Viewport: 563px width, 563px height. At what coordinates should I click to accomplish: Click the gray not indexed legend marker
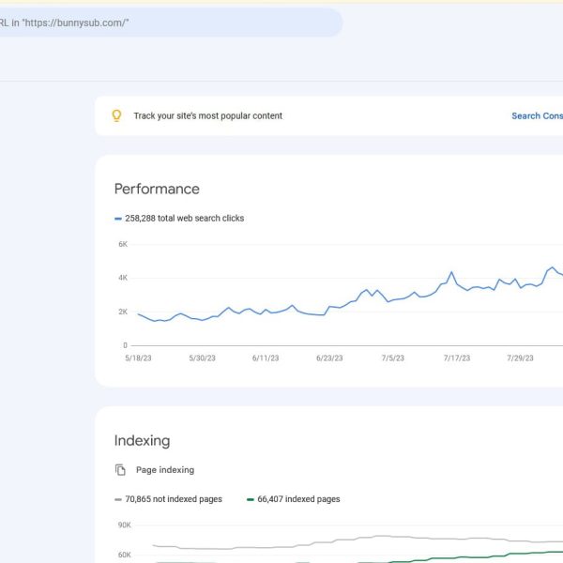click(x=118, y=499)
